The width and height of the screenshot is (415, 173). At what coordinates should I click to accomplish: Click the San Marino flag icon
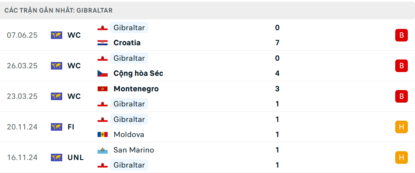pyautogui.click(x=103, y=150)
